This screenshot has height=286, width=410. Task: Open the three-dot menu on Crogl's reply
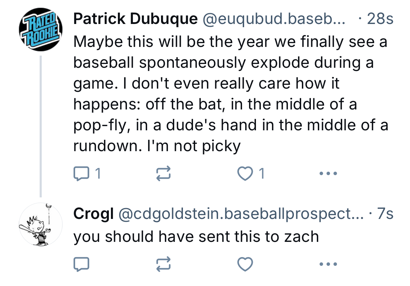coord(328,264)
